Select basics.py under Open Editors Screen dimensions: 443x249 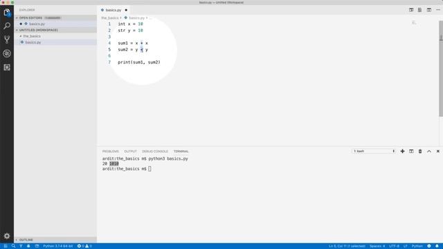[37, 24]
